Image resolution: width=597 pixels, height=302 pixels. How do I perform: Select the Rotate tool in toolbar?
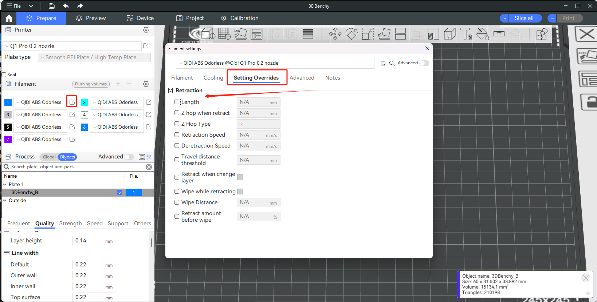coord(351,34)
